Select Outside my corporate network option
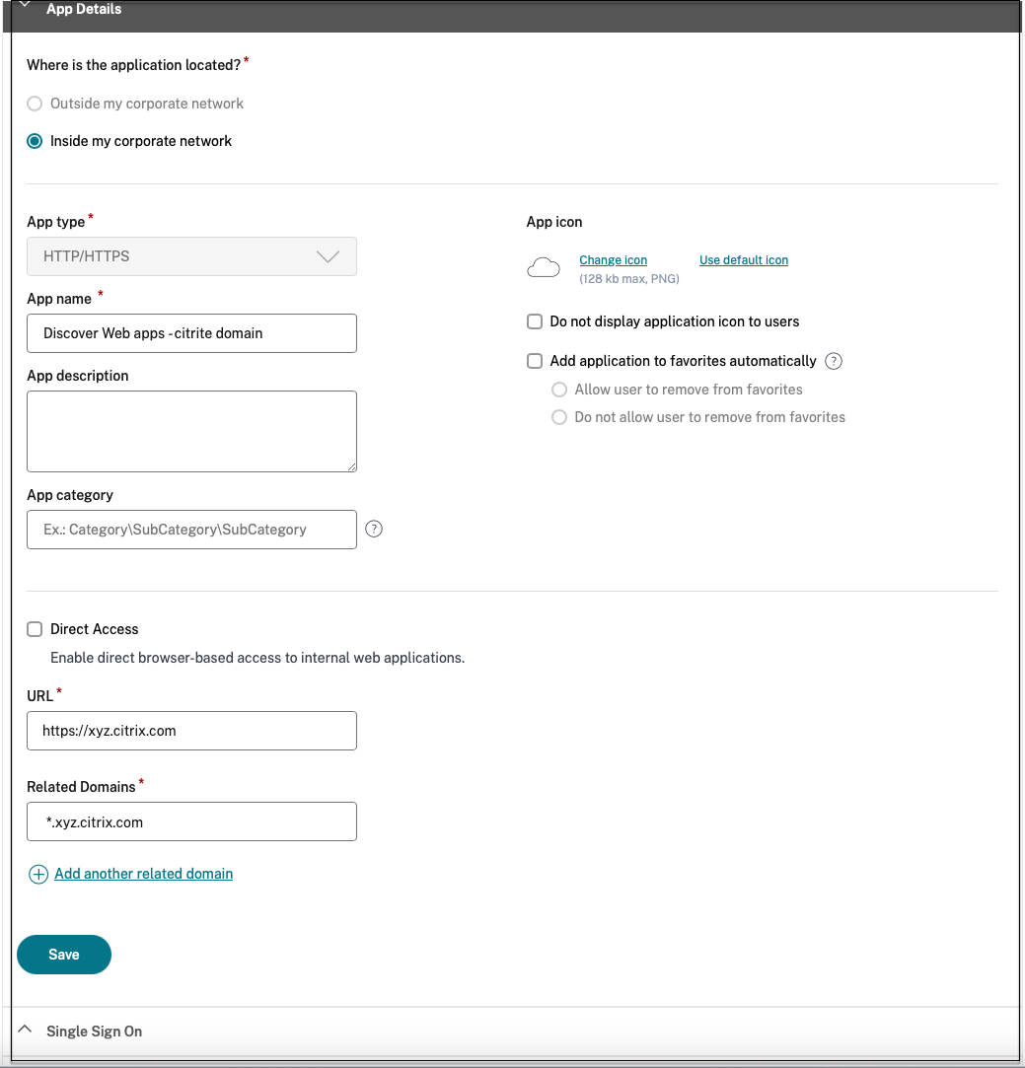Image resolution: width=1025 pixels, height=1068 pixels. [x=35, y=104]
